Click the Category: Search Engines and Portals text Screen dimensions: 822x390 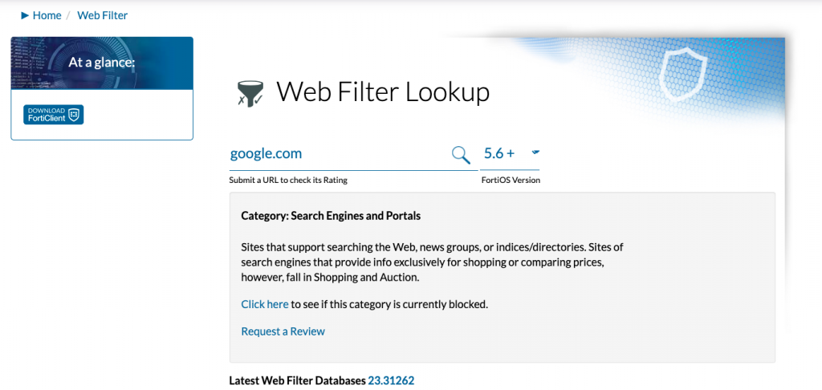[x=331, y=215]
